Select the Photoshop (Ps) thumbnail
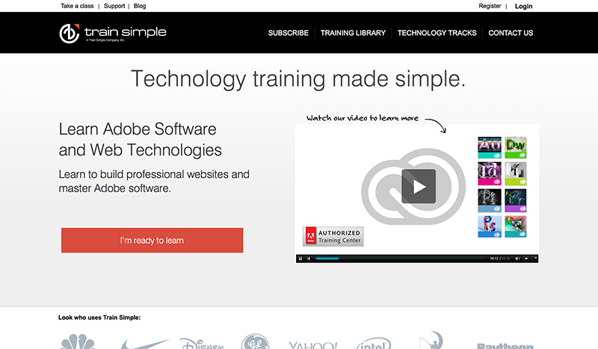598x349 pixels. tap(490, 226)
